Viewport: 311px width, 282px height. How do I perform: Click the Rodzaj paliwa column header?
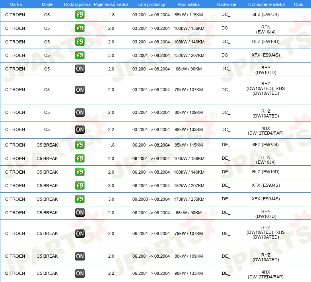click(77, 4)
